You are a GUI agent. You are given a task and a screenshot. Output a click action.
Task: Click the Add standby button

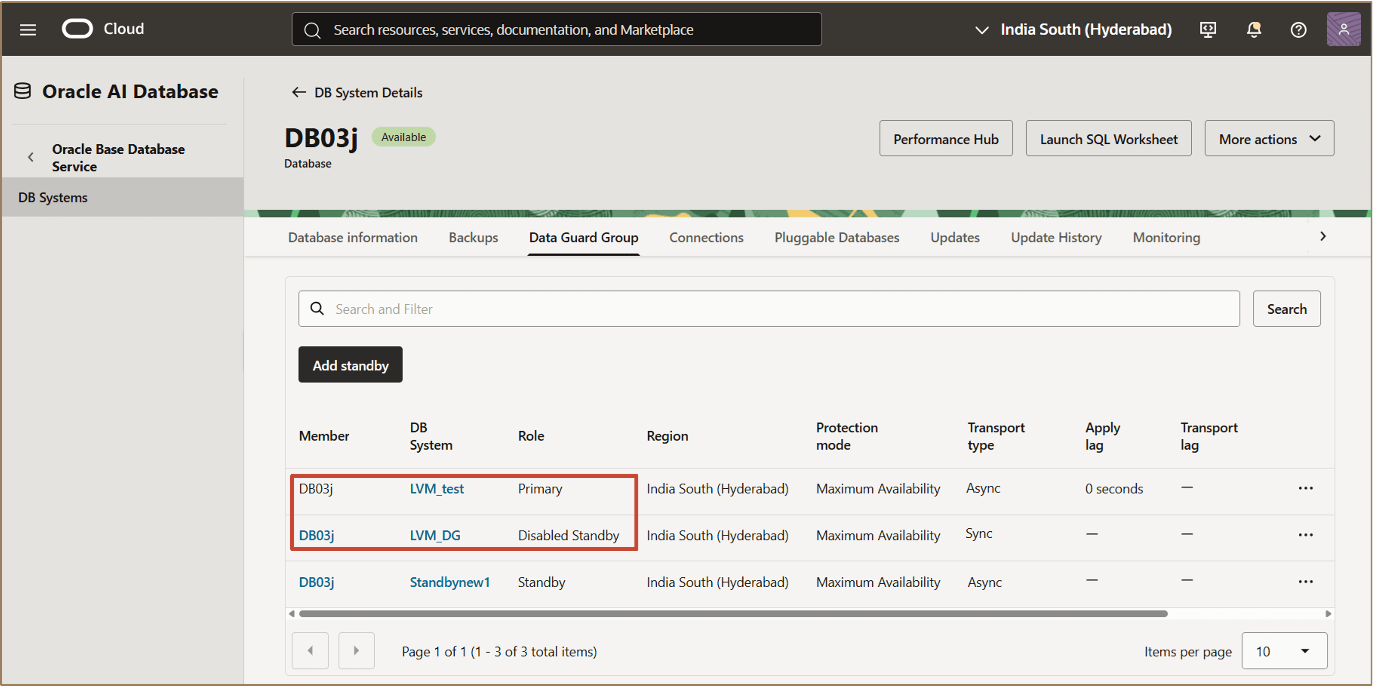[x=350, y=365]
